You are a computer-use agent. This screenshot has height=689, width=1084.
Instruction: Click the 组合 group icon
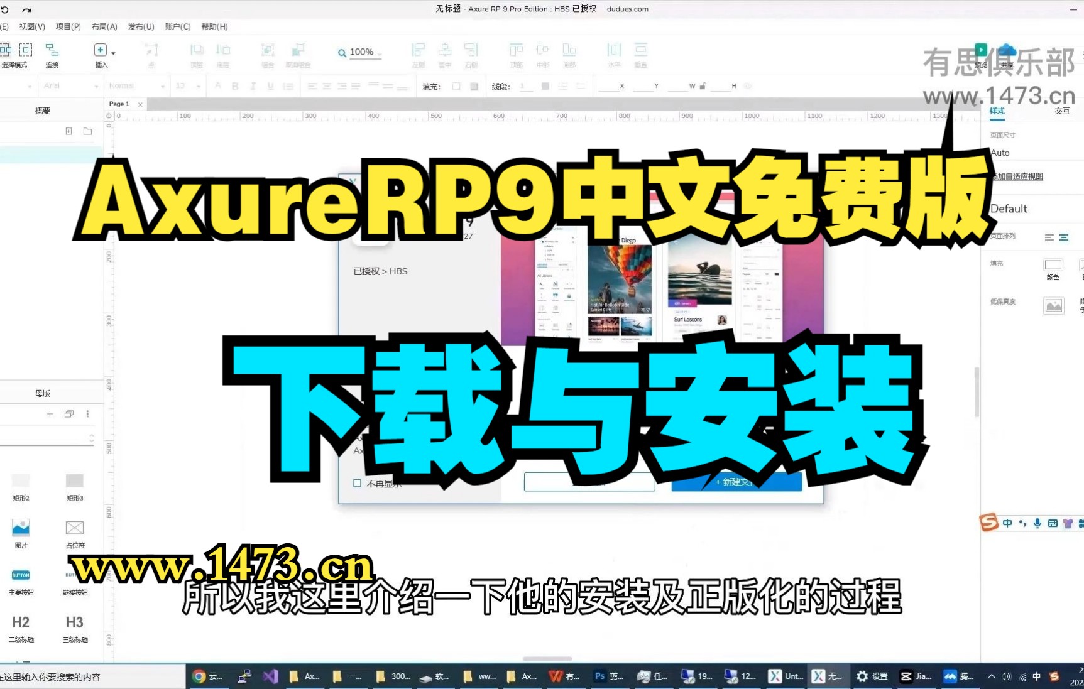tap(268, 50)
